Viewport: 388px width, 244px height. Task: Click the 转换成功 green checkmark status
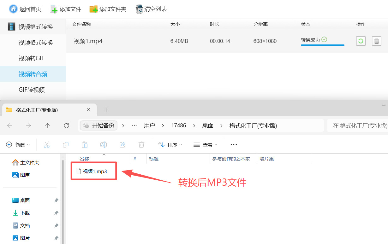click(324, 39)
